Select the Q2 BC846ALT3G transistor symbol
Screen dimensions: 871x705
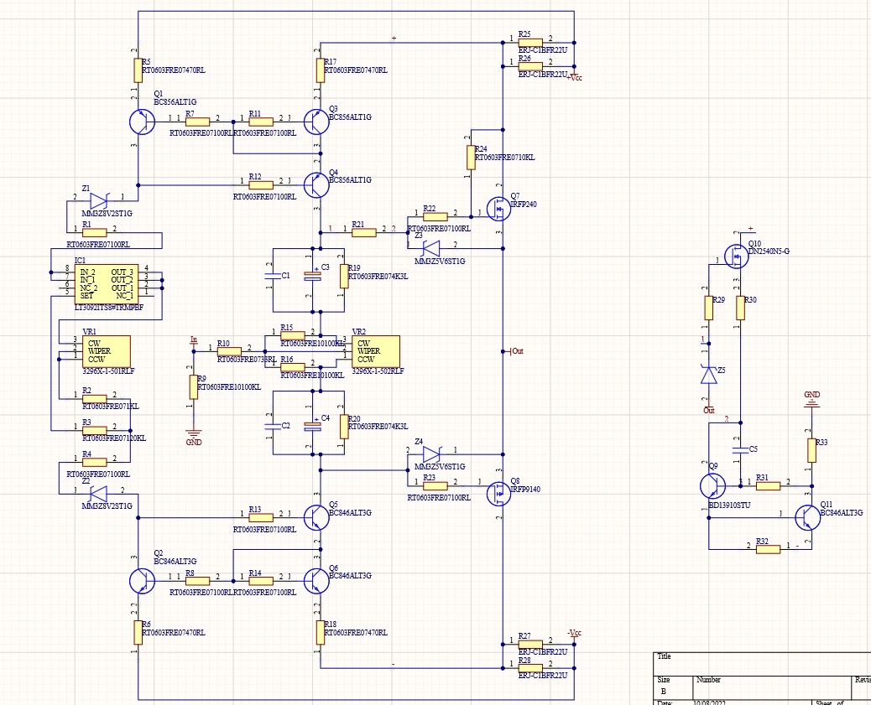pyautogui.click(x=142, y=581)
